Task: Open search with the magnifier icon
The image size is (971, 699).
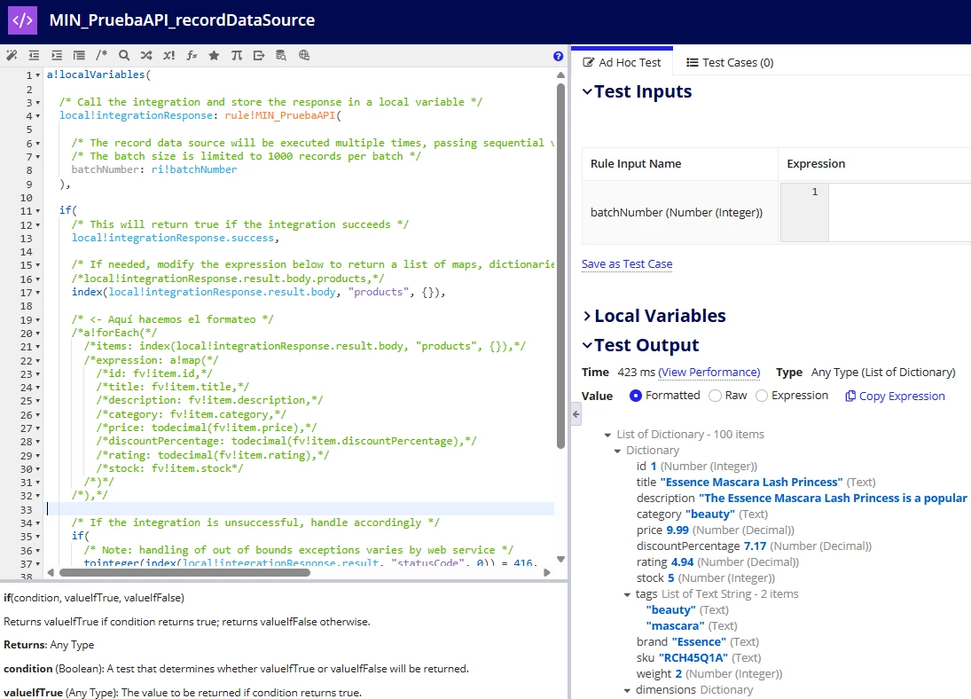Action: 124,55
